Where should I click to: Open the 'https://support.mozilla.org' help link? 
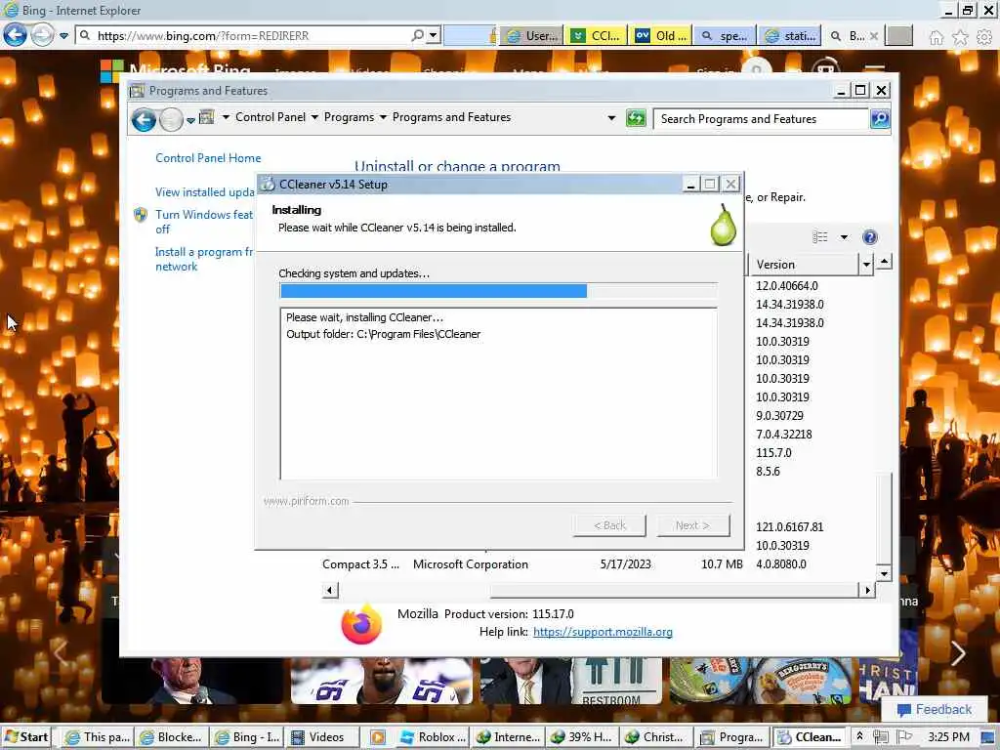tap(603, 632)
